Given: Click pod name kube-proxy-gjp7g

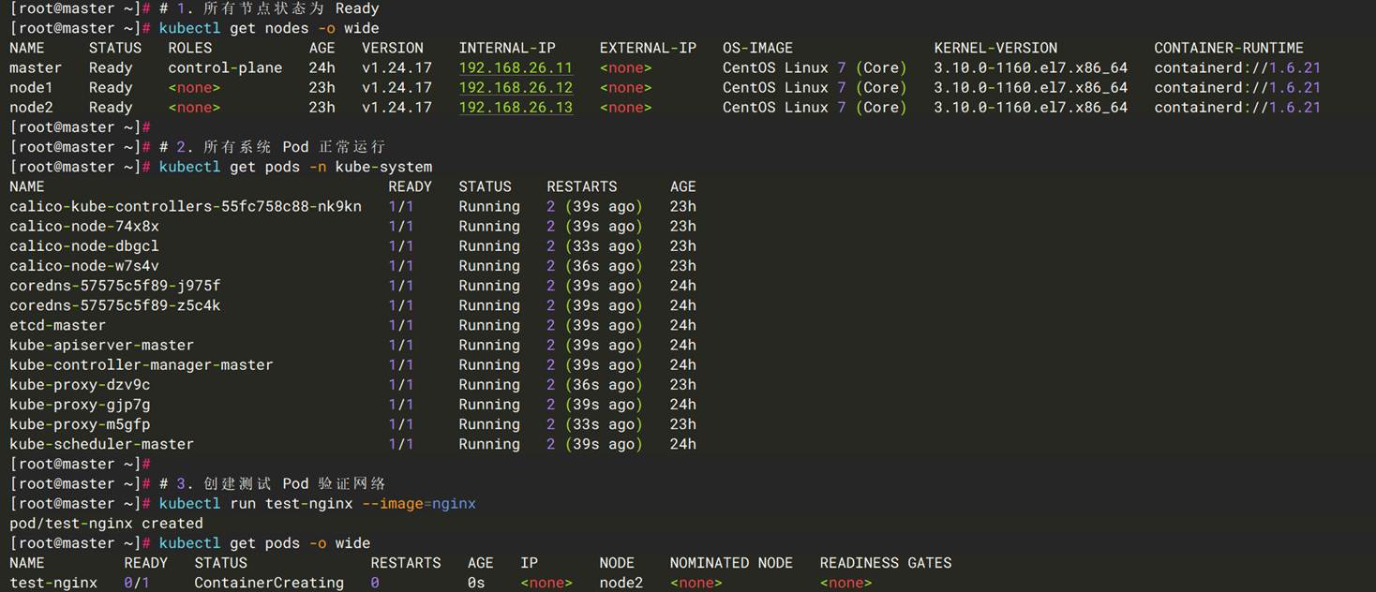Looking at the screenshot, I should coord(80,405).
